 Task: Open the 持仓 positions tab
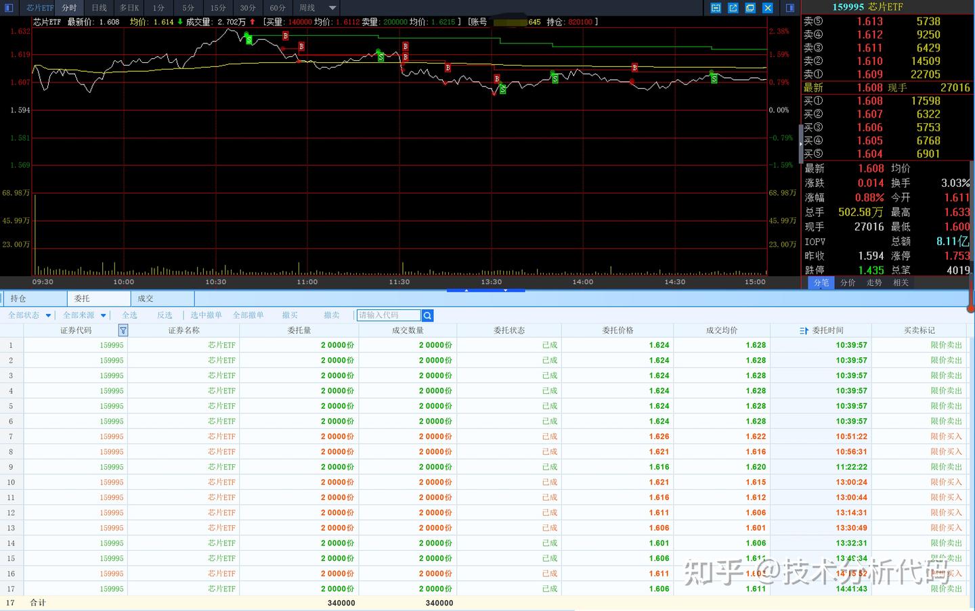pos(35,298)
